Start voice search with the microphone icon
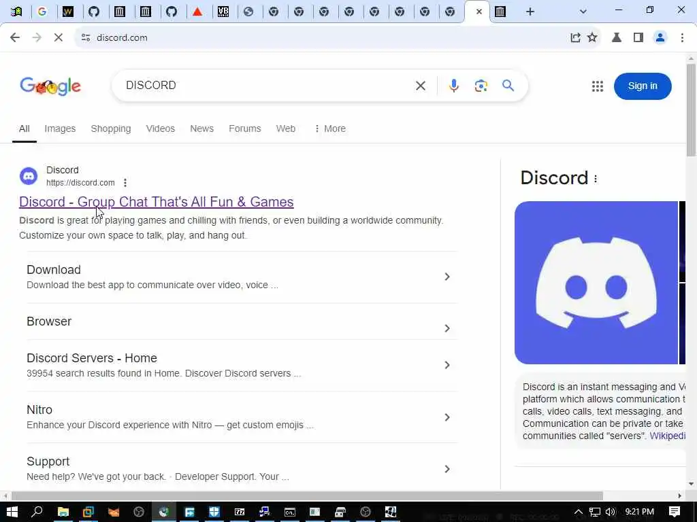Viewport: 697px width, 522px height. [x=453, y=86]
